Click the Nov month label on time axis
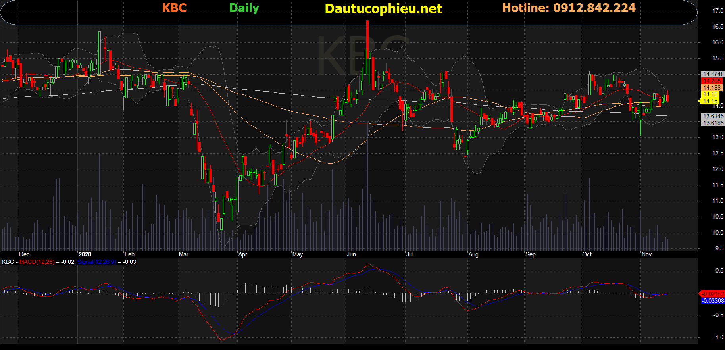The height and width of the screenshot is (350, 725). click(646, 254)
